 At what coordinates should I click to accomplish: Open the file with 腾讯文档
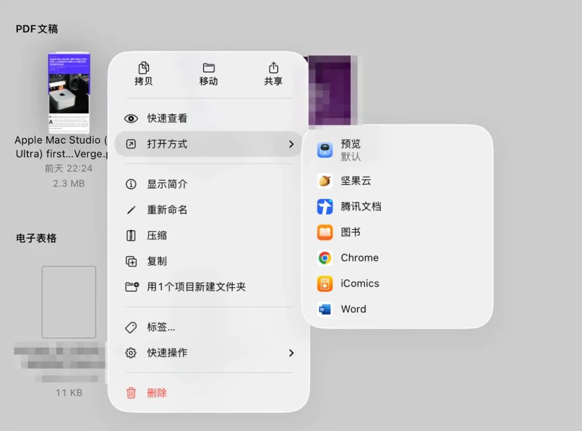(x=398, y=207)
